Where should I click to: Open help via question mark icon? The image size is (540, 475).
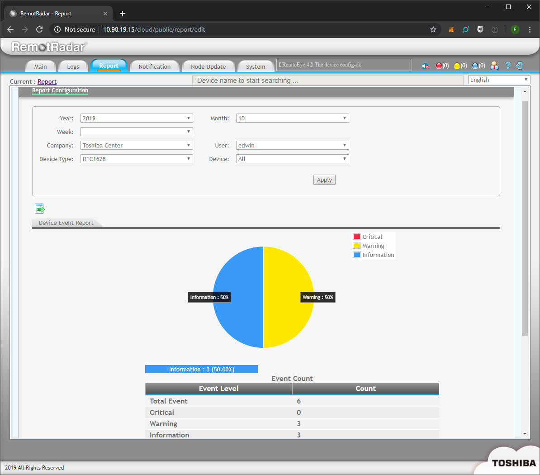click(507, 66)
